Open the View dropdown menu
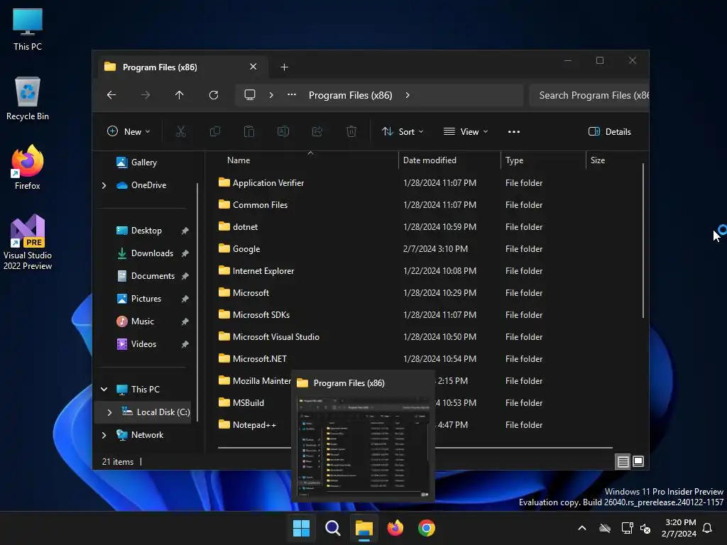 pos(466,131)
